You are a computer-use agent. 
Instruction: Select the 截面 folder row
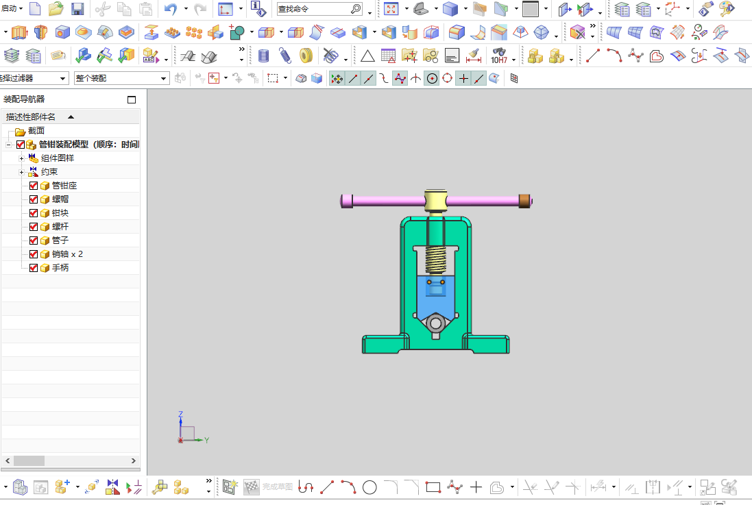71,130
